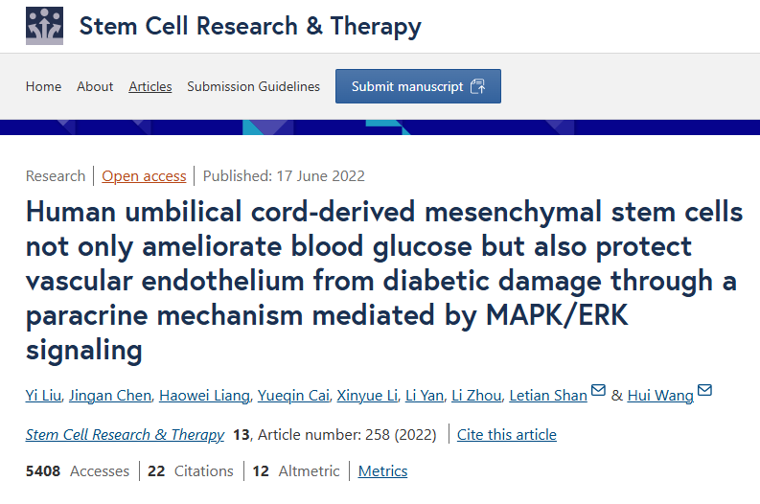Click corresponding author Letian Shan
Image resolution: width=760 pixels, height=504 pixels.
click(548, 396)
